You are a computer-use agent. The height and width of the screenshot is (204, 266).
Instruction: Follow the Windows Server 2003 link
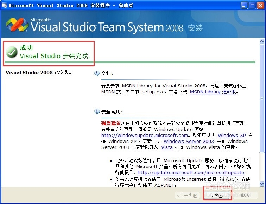tap(189, 142)
